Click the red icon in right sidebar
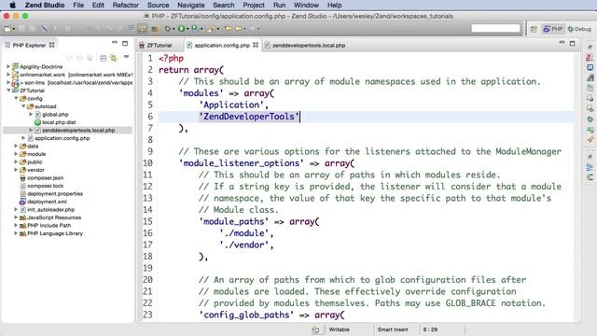This screenshot has width=597, height=336. [590, 58]
